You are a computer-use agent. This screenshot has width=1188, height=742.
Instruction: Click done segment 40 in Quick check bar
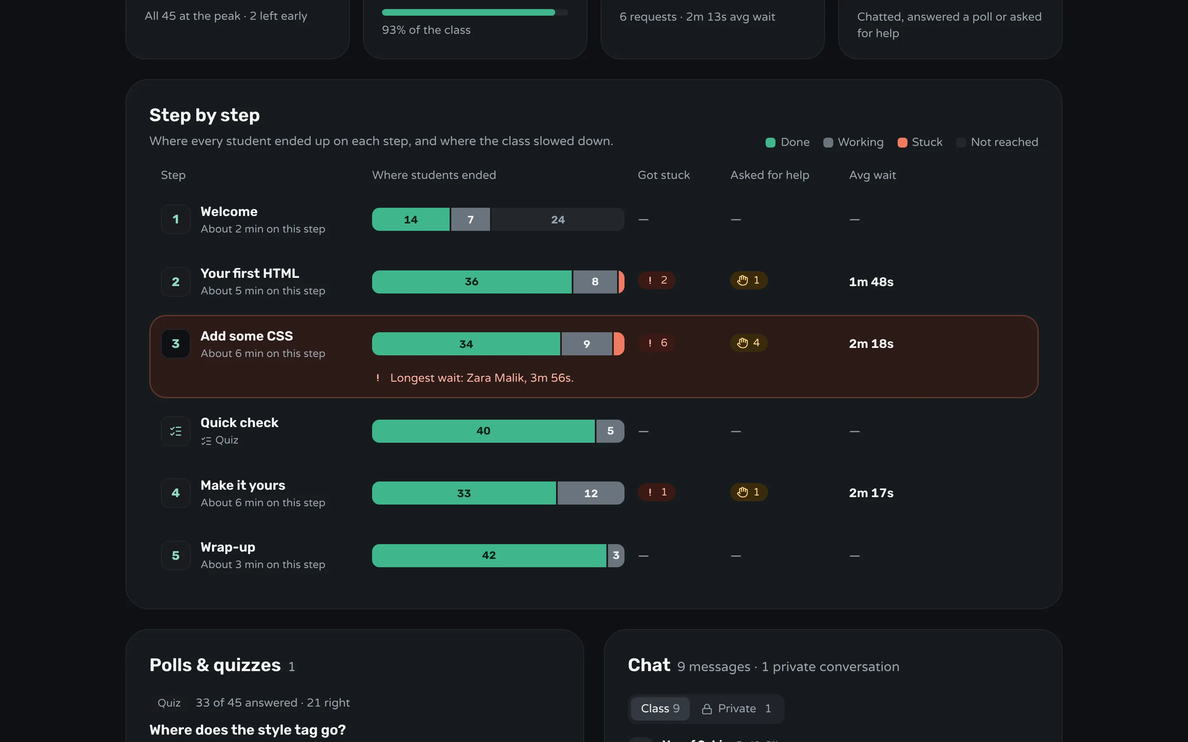483,431
